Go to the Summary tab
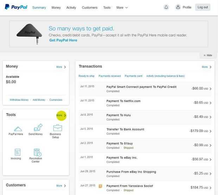Screen dimensions: 218x195 coord(39,8)
